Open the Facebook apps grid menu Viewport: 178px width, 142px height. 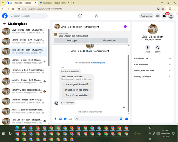point(157,16)
